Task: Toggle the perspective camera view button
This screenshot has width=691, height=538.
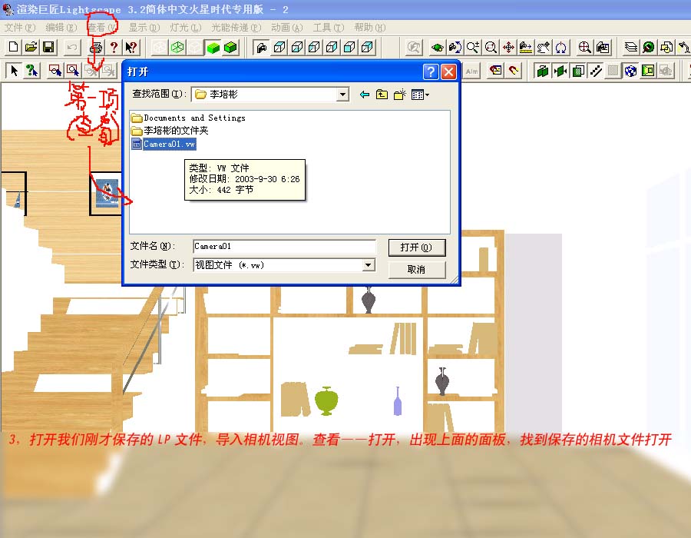Action: tap(262, 47)
